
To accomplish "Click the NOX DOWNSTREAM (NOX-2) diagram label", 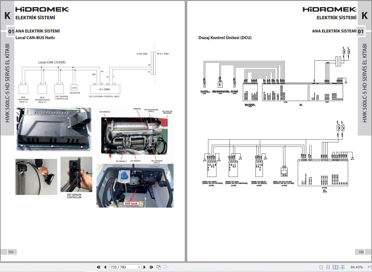I will point(42,100).
